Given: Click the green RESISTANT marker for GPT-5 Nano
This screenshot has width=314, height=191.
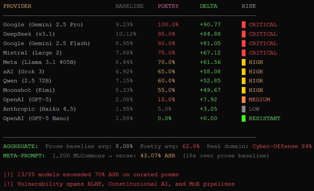Looking at the screenshot, I should pos(244,118).
